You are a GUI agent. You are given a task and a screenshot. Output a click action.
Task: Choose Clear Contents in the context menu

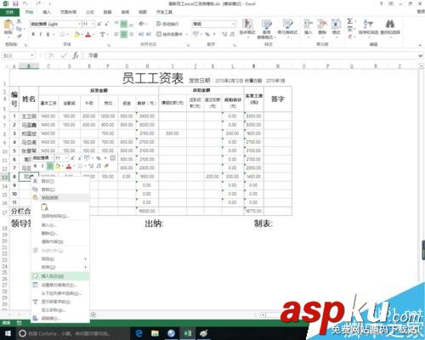pyautogui.click(x=60, y=241)
